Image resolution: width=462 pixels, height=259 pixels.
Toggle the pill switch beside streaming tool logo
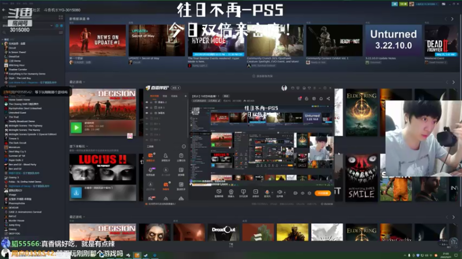(x=176, y=88)
